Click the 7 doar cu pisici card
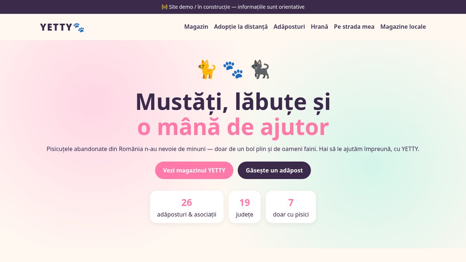The image size is (466, 262). (291, 207)
